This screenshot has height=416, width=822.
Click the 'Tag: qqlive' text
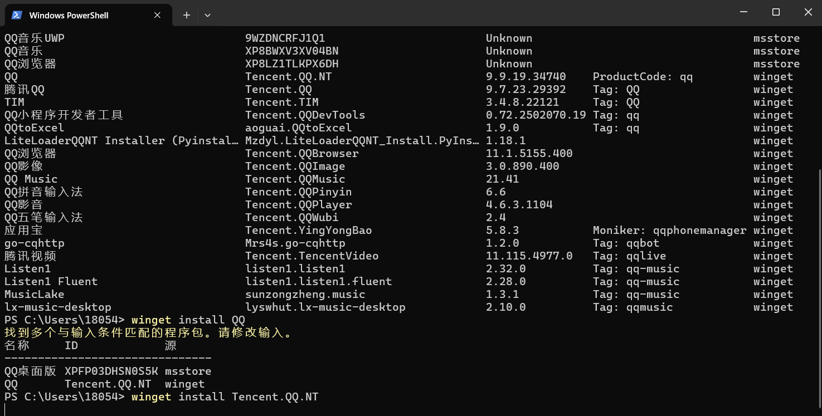pyautogui.click(x=629, y=256)
